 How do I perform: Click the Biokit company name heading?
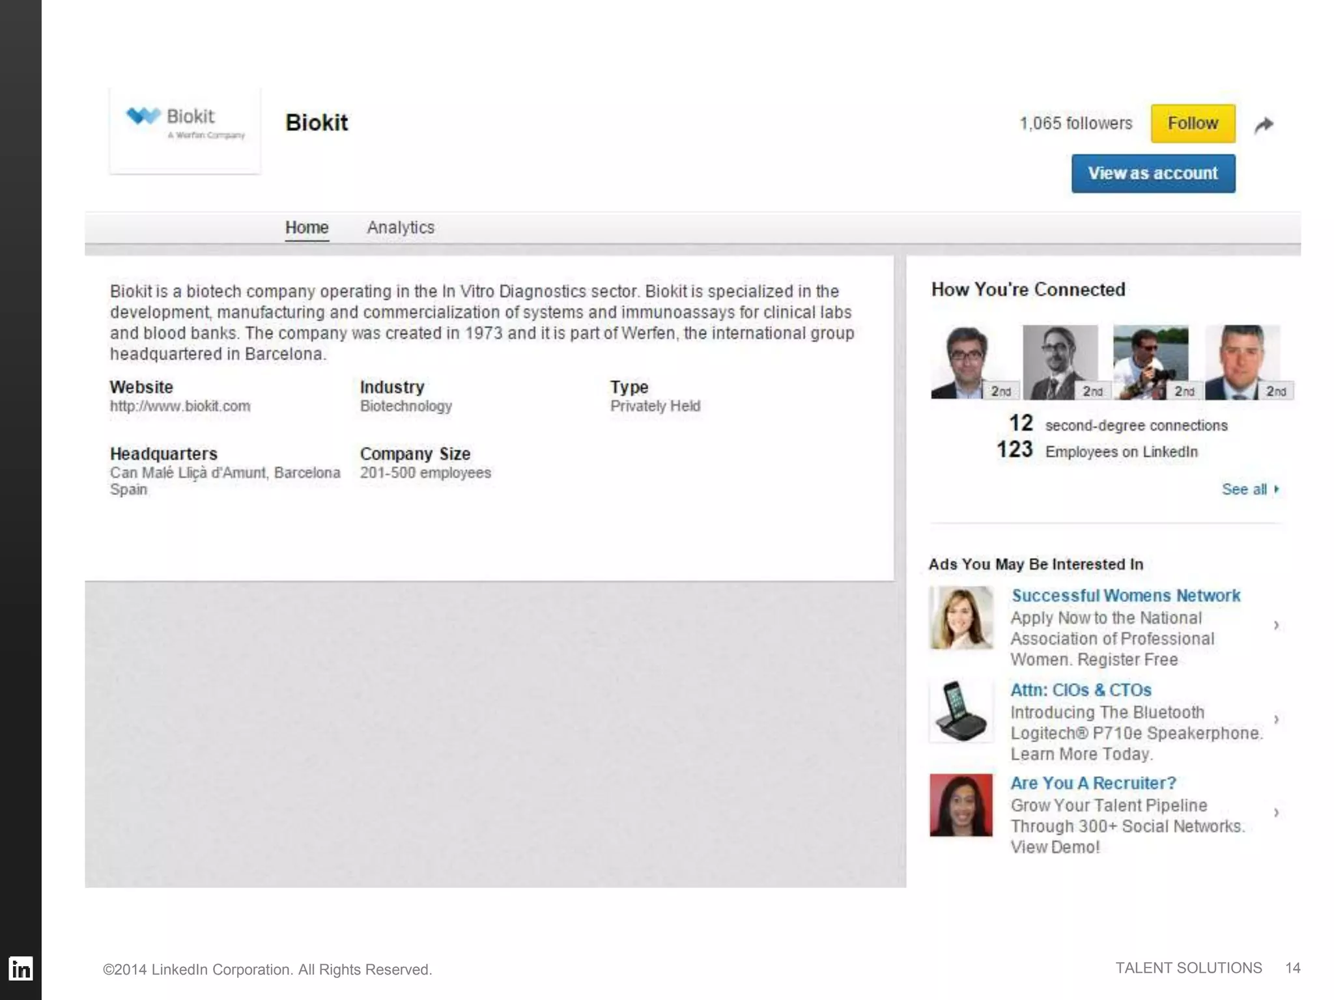[x=317, y=122]
